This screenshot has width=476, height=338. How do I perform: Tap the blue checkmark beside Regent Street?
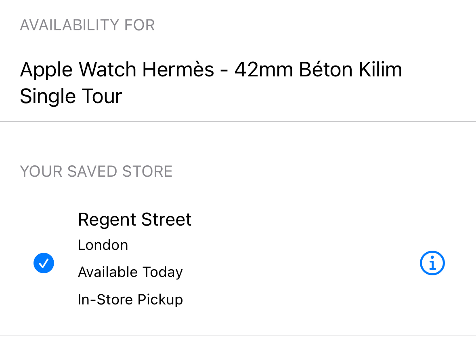tap(44, 263)
